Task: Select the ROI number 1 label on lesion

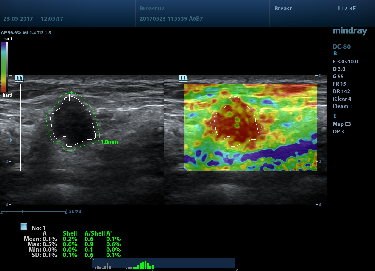Action: (65, 102)
